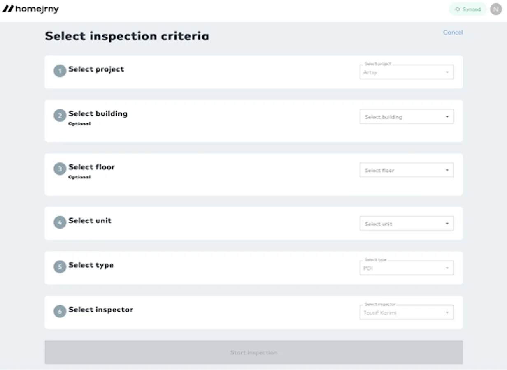Click the Synced status badge
This screenshot has width=507, height=370.
click(467, 9)
